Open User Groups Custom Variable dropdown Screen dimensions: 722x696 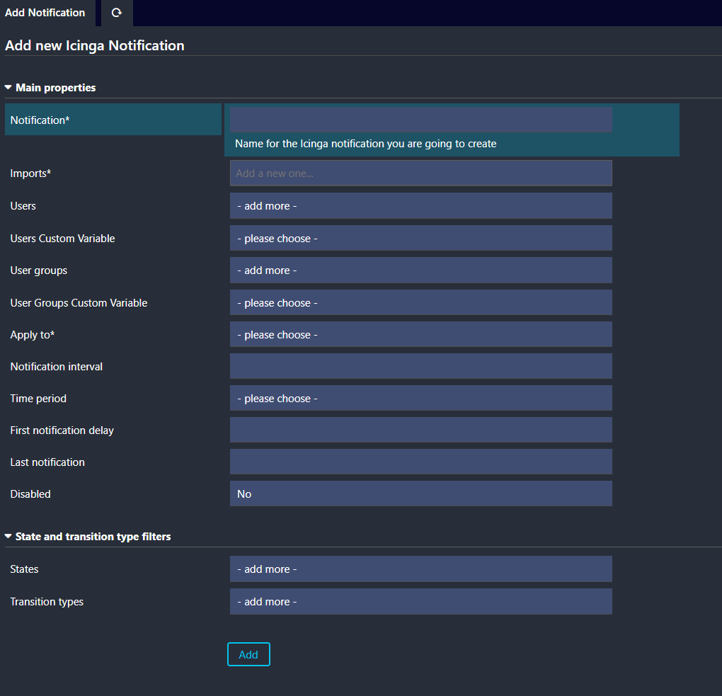coord(420,303)
